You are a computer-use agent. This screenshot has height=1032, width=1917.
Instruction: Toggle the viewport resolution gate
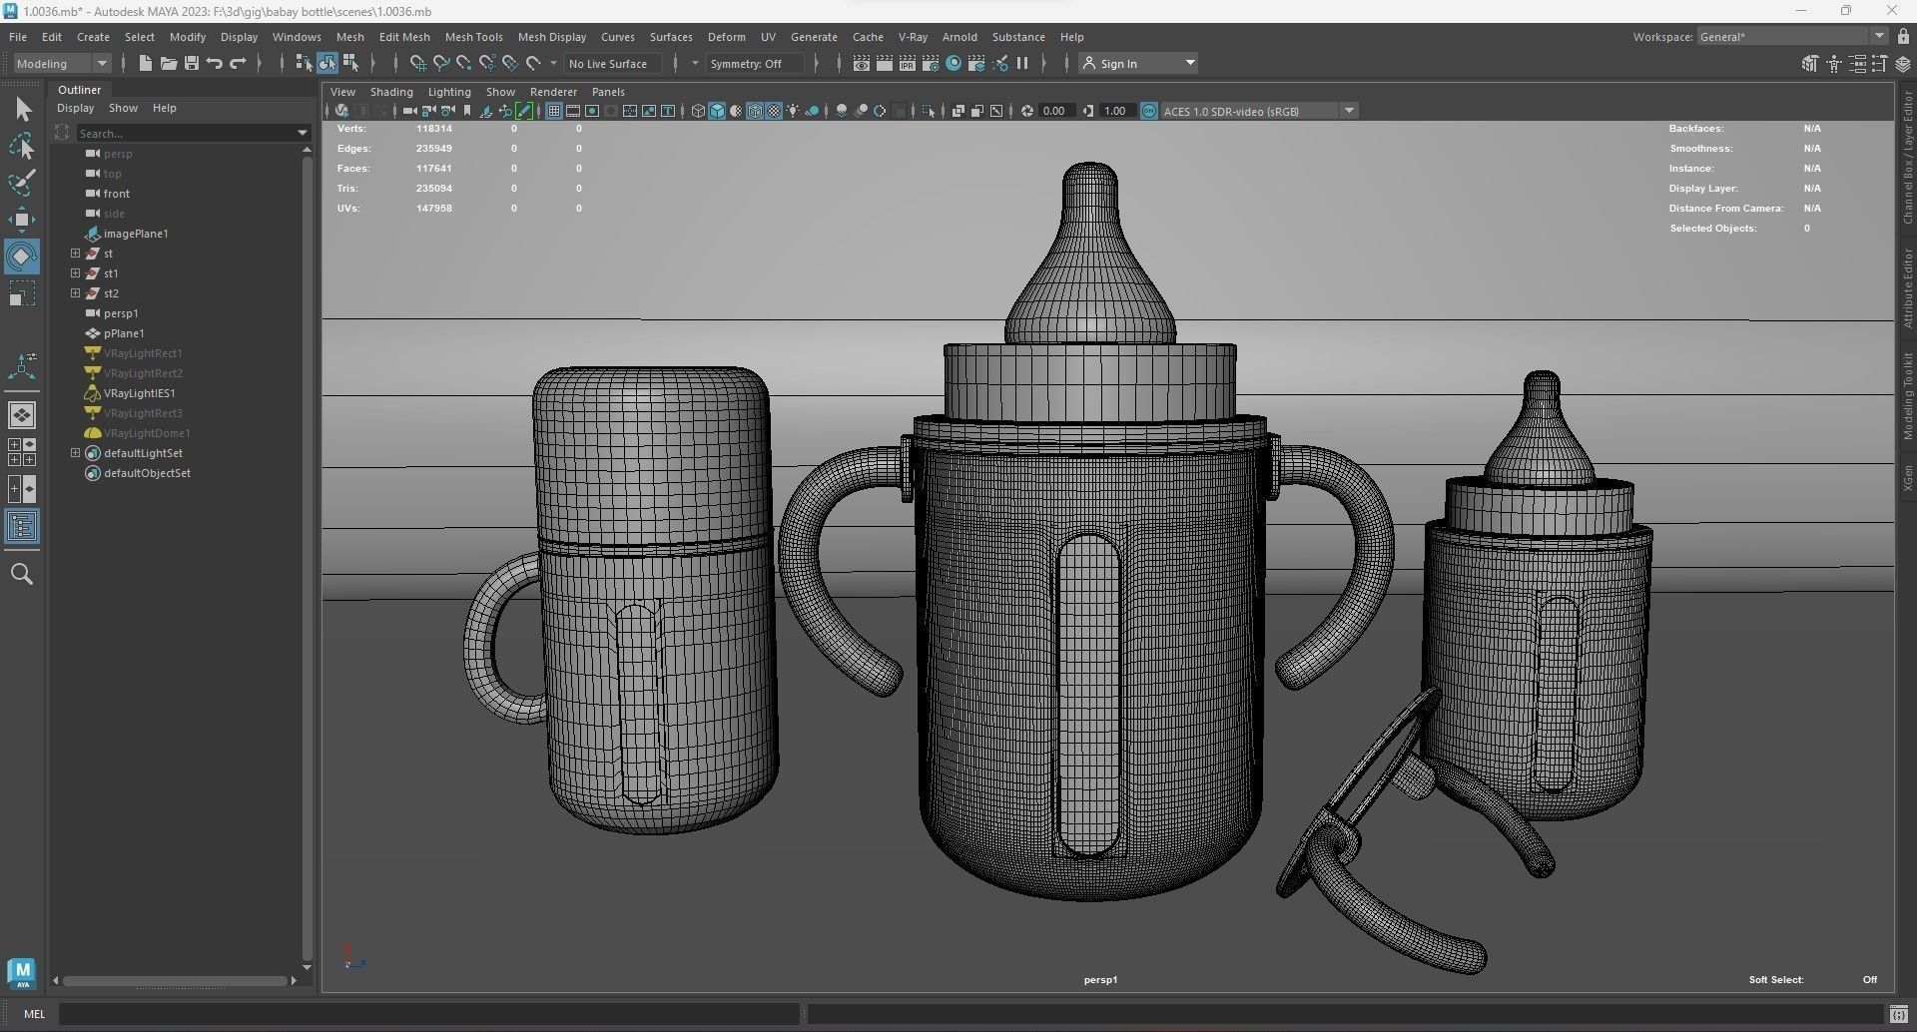click(x=592, y=111)
